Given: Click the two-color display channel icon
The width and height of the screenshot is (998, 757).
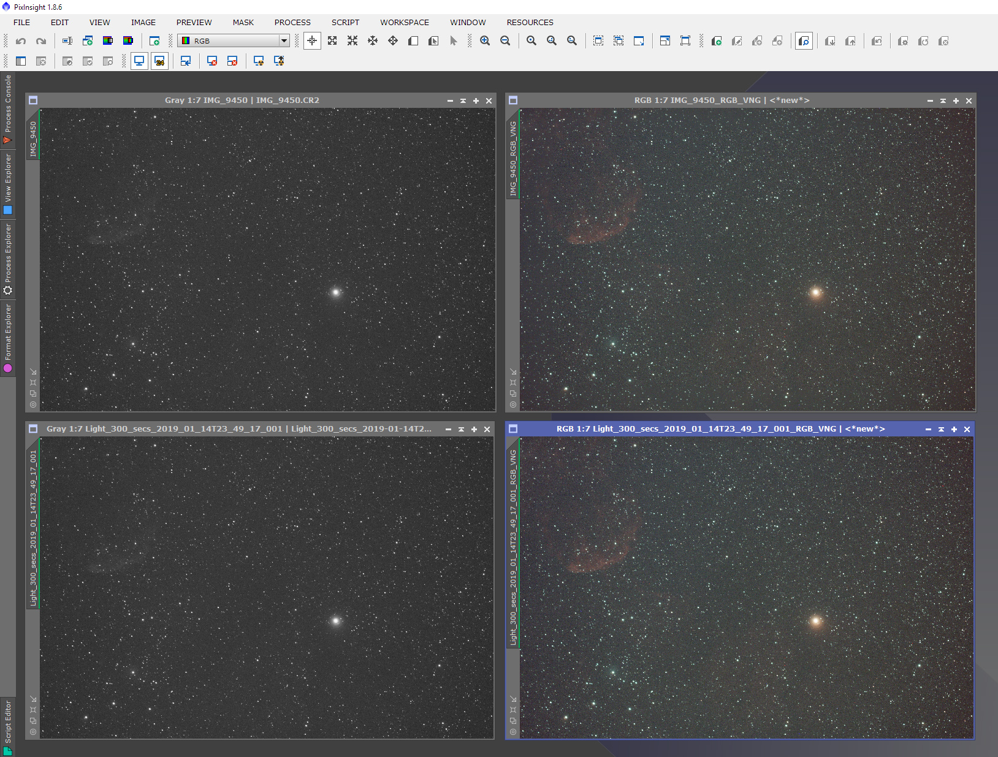Looking at the screenshot, I should tap(108, 41).
